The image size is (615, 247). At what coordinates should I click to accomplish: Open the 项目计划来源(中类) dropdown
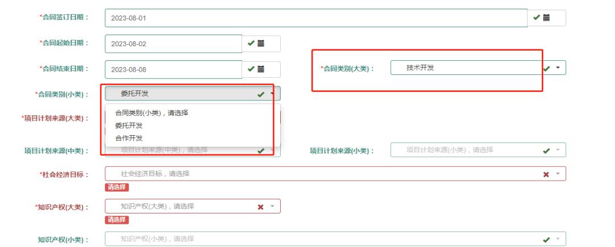point(192,150)
